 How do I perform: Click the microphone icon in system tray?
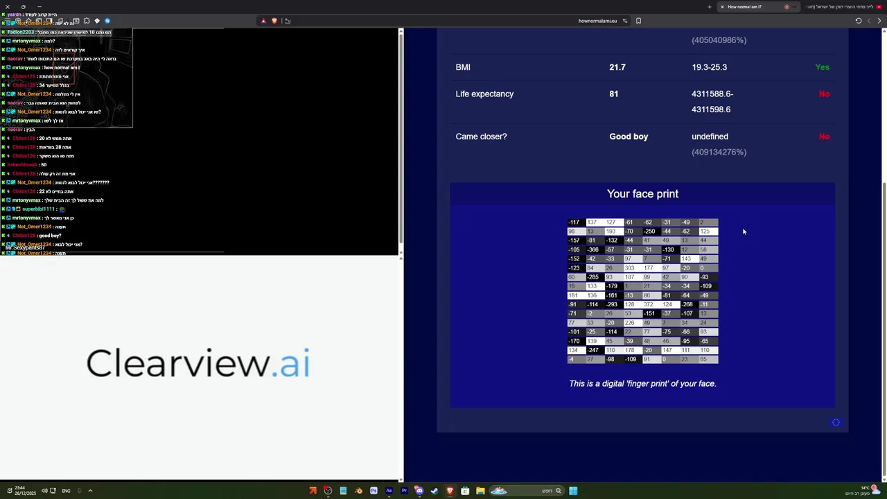coord(79,491)
